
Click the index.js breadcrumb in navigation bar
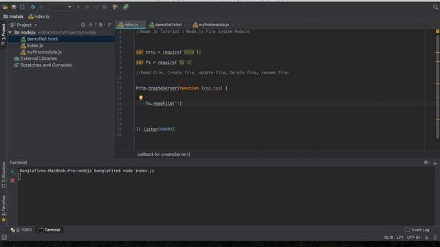[x=38, y=16]
